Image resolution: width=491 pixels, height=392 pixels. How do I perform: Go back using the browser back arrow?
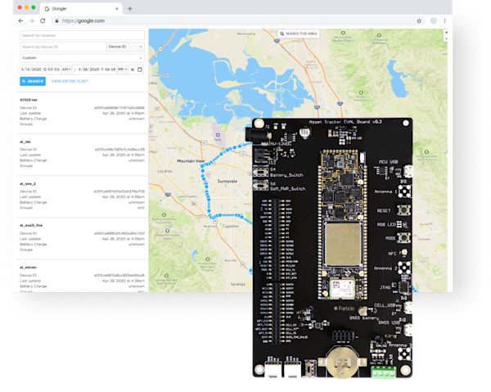pyautogui.click(x=21, y=21)
